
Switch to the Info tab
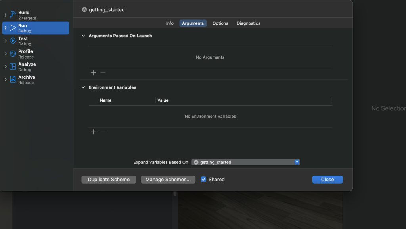point(170,23)
